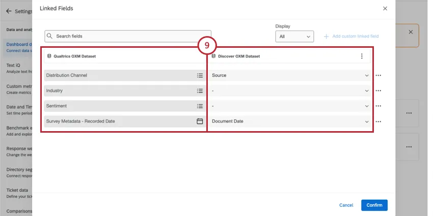433x216 pixels.
Task: Click list icon on Sentiment field
Action: click(x=200, y=106)
